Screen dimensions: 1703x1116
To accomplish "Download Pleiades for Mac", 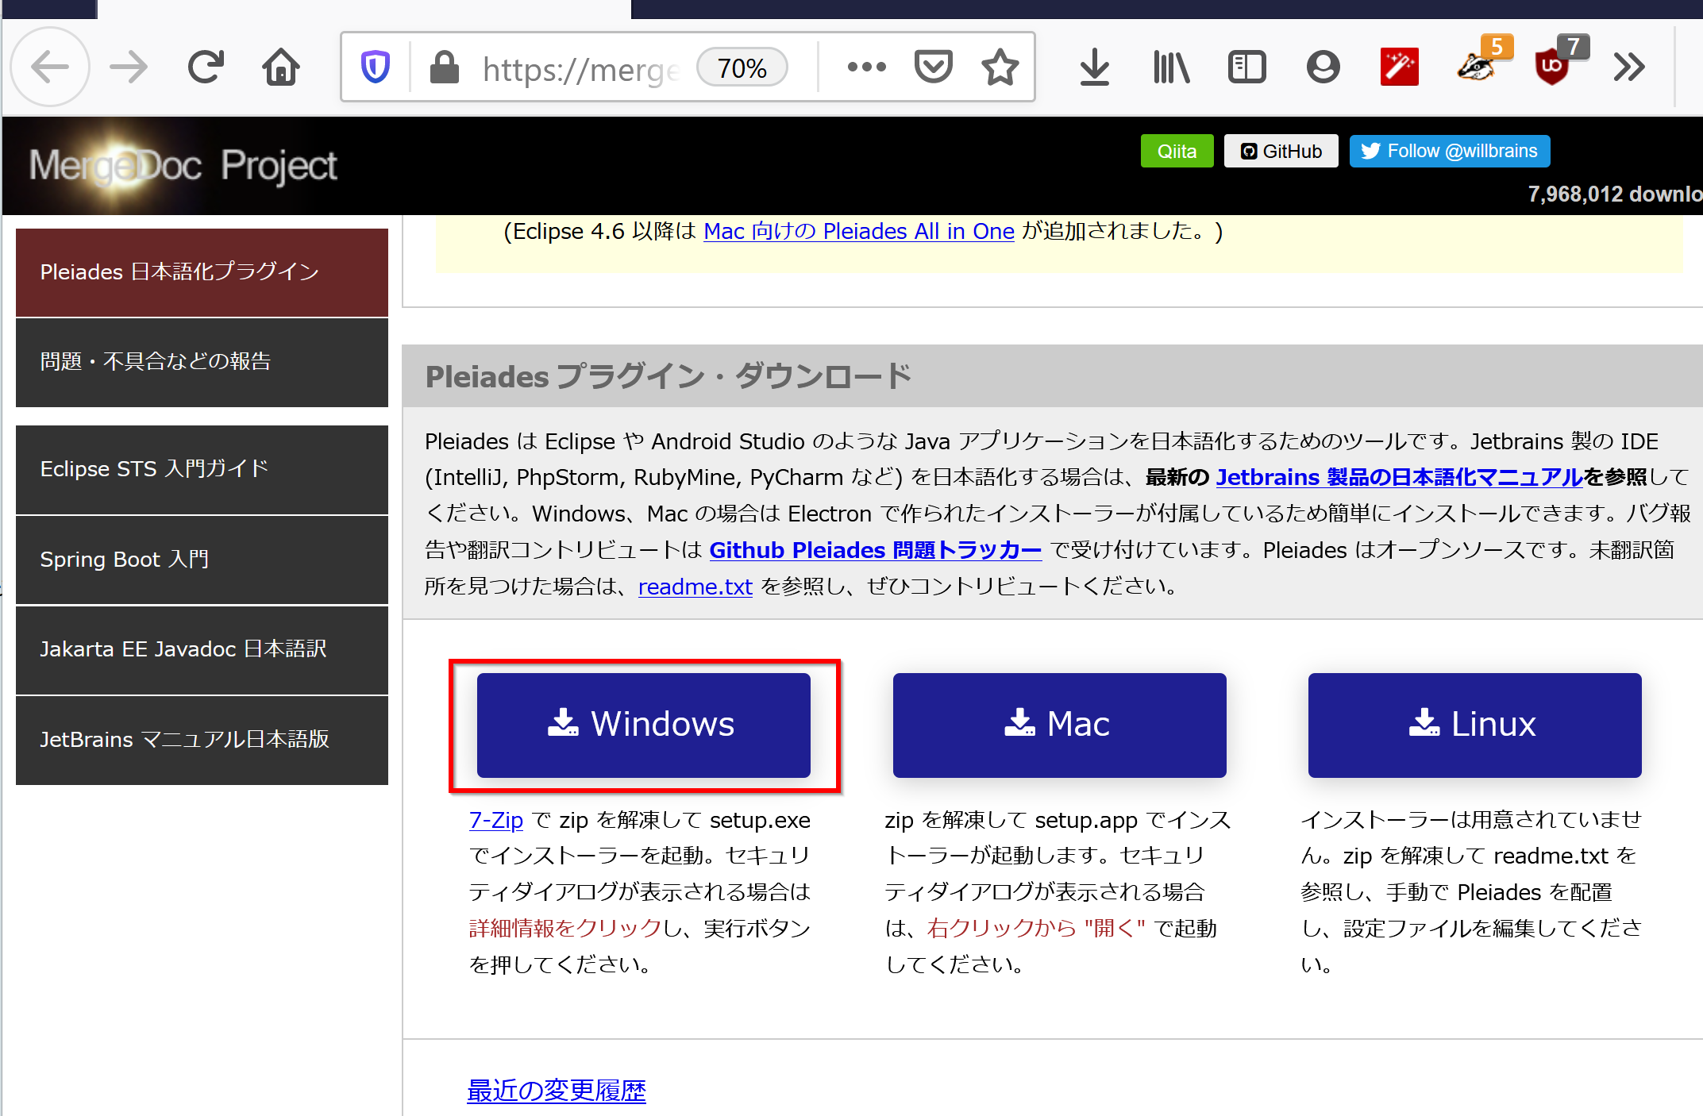I will tap(1059, 725).
